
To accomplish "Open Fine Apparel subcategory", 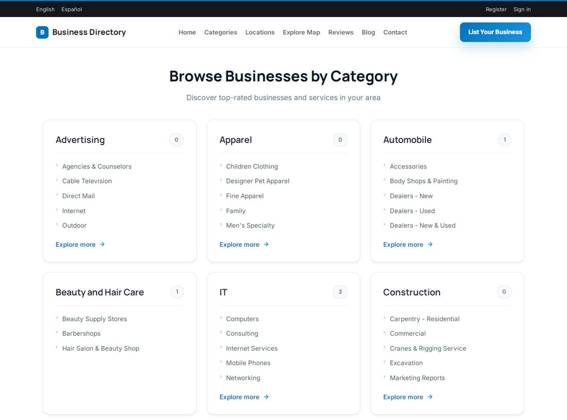I will pos(245,196).
